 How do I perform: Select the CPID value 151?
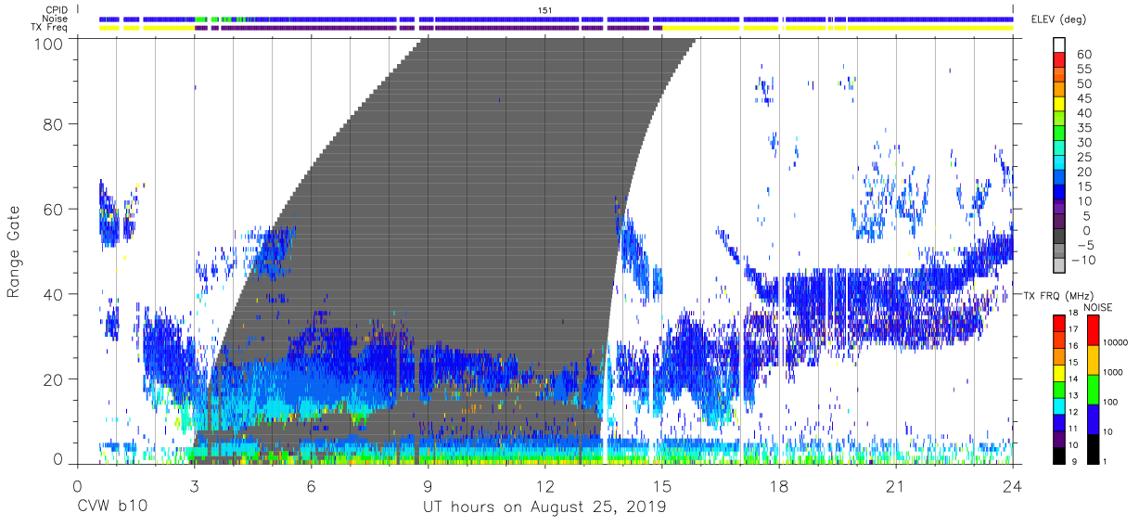pos(545,9)
